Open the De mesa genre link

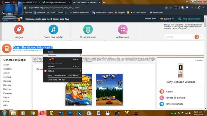tap(7, 85)
